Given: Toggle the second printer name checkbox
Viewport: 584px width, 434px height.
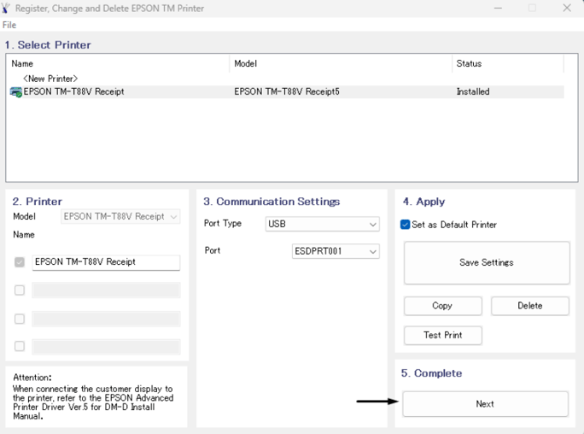Looking at the screenshot, I should [x=20, y=290].
